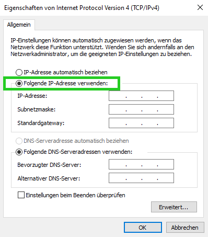Click last octet of IP-Adresse field

166,96
